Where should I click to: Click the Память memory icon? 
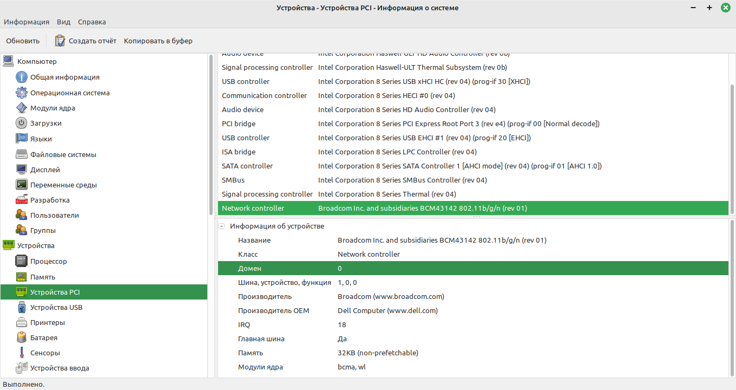pyautogui.click(x=22, y=277)
